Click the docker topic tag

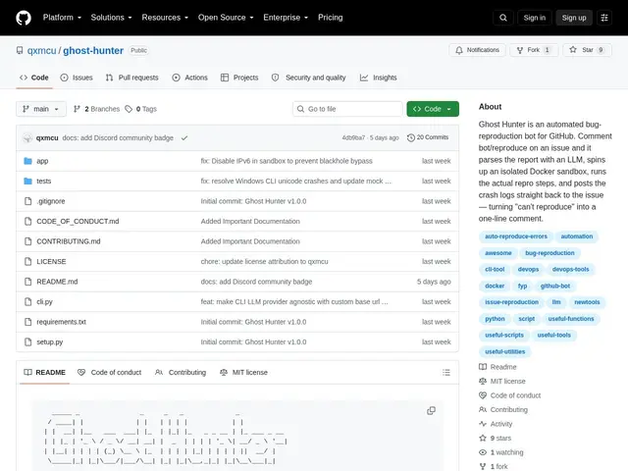point(495,286)
